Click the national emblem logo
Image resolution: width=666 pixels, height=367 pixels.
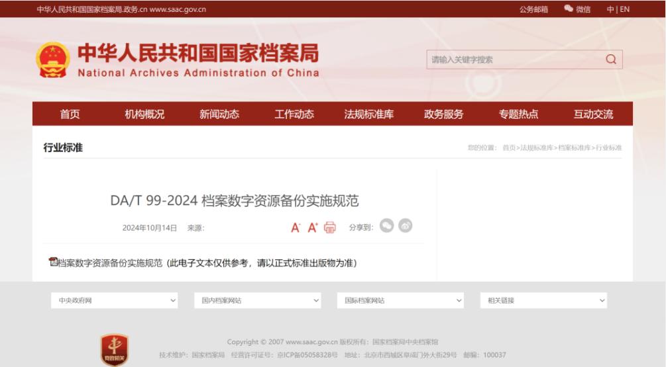pos(52,61)
